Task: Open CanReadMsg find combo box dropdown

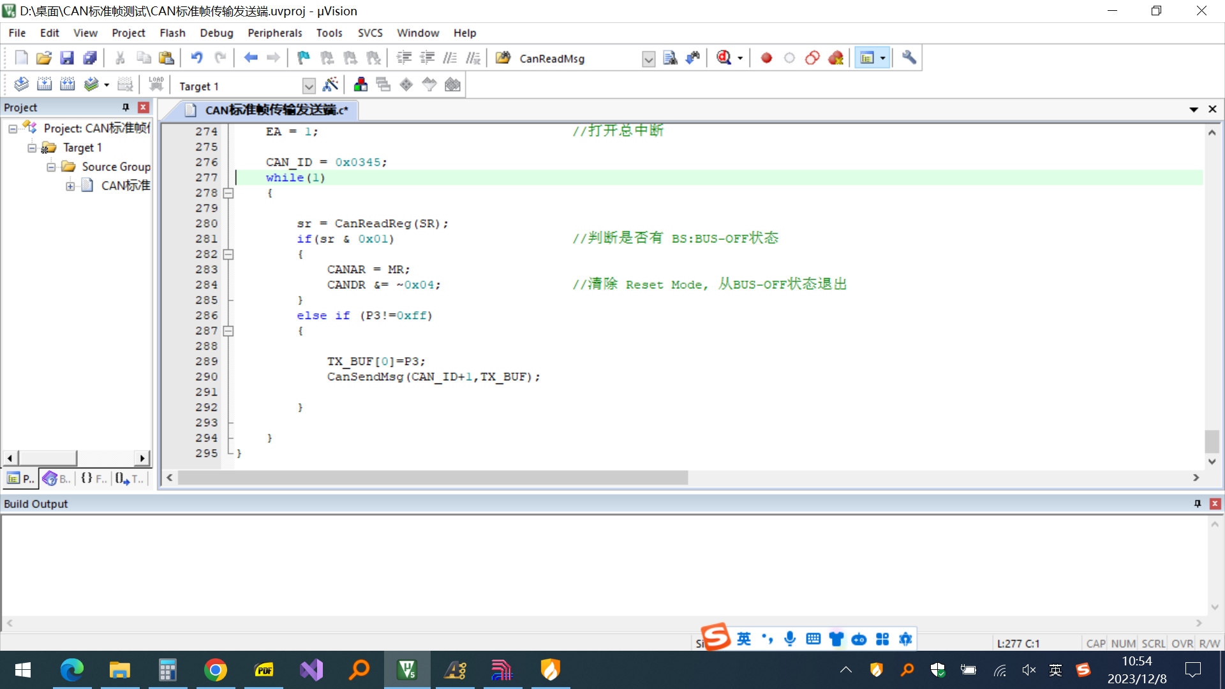Action: pos(648,59)
